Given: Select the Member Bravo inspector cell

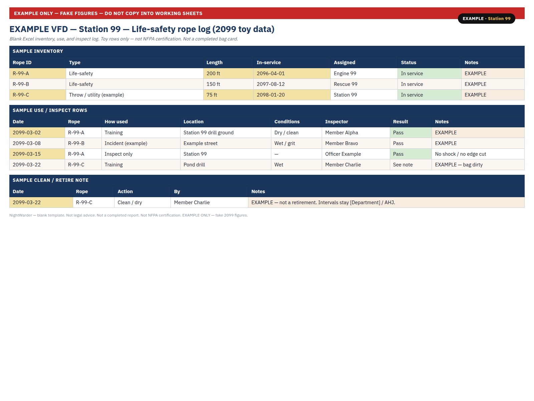Looking at the screenshot, I should (x=356, y=143).
